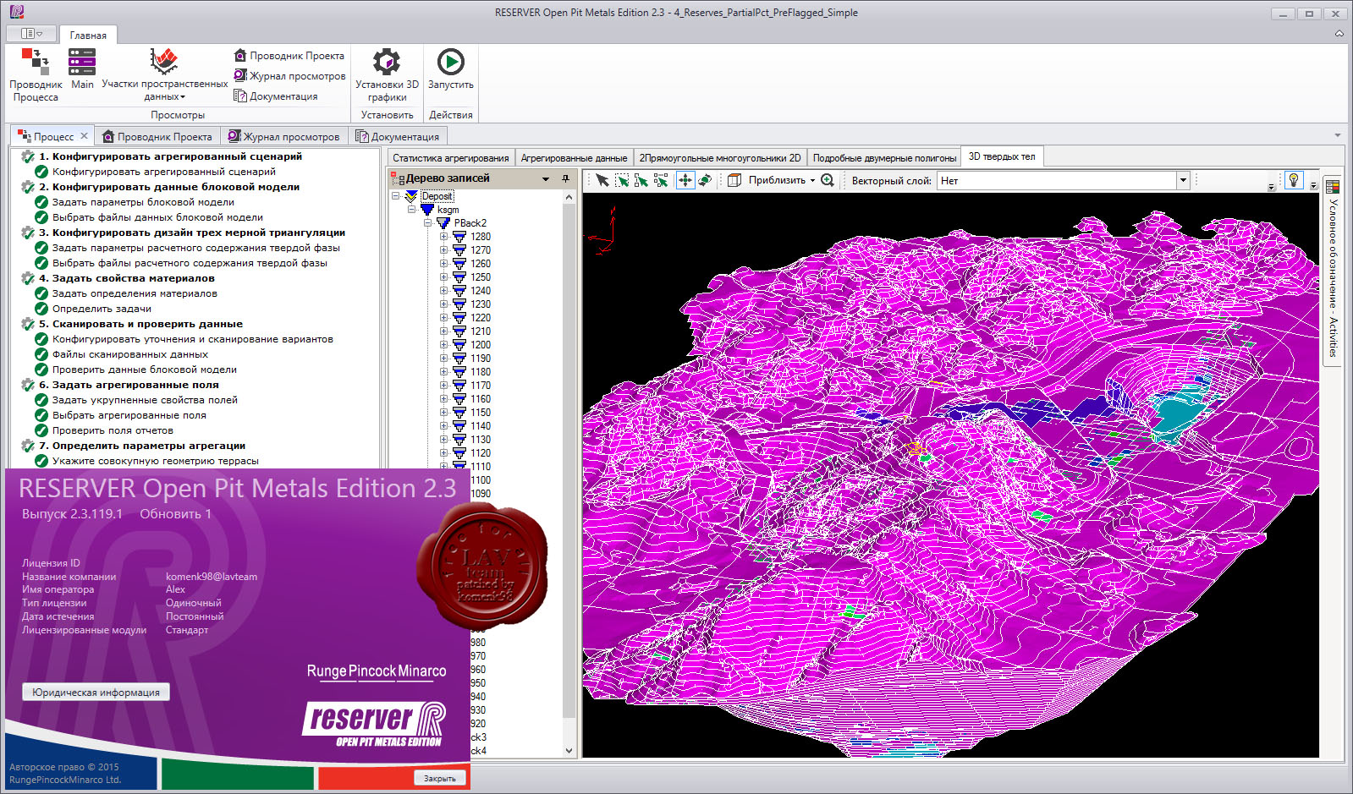Select the rectangle selection tool
Screen dimensions: 1353x794
pos(622,180)
